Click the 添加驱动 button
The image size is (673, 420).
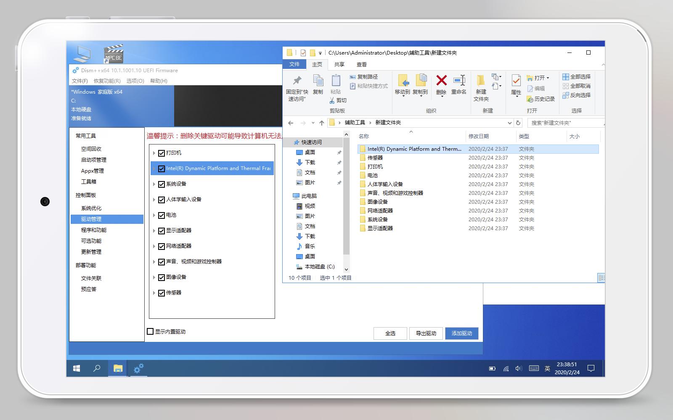(461, 333)
